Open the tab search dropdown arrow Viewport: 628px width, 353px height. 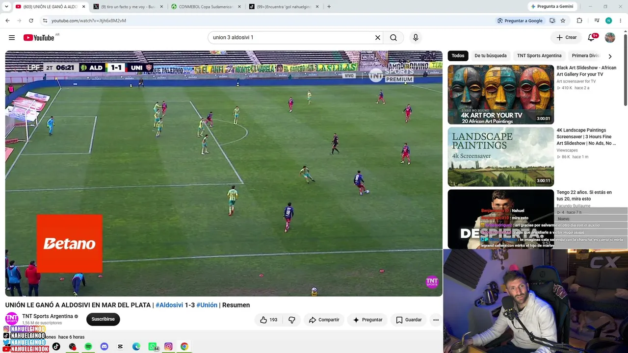pos(6,6)
